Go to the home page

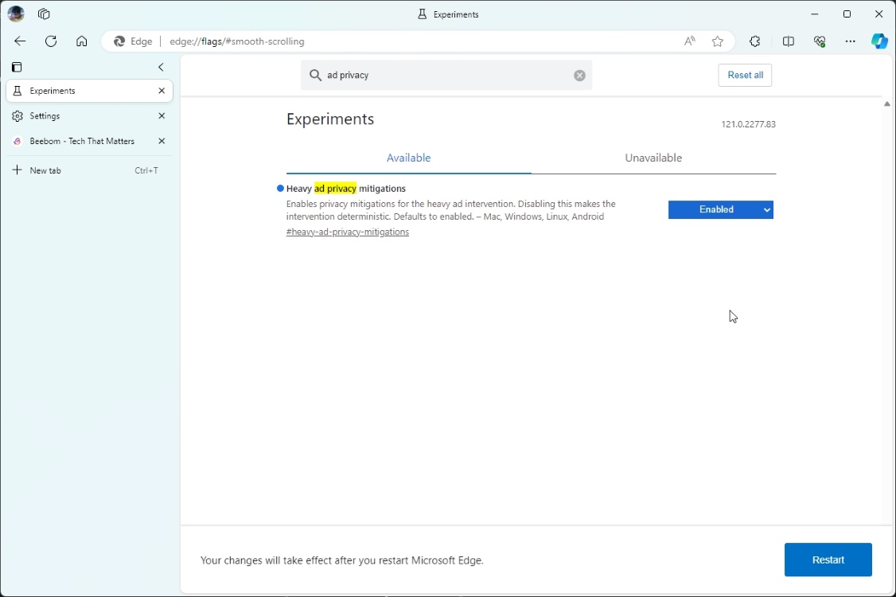tap(82, 41)
